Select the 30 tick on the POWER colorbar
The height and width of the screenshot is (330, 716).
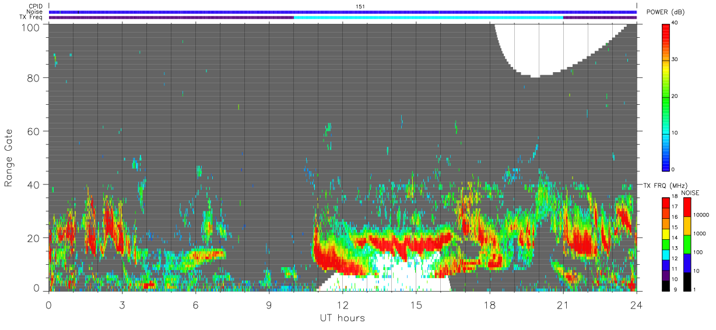tap(676, 59)
